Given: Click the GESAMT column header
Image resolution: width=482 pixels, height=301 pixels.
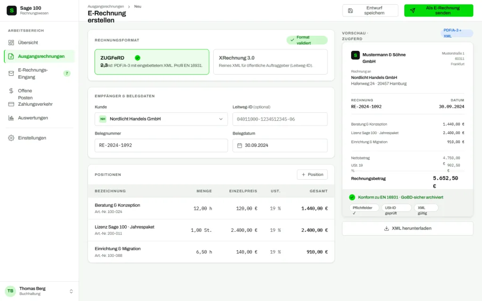Looking at the screenshot, I should click(x=319, y=191).
